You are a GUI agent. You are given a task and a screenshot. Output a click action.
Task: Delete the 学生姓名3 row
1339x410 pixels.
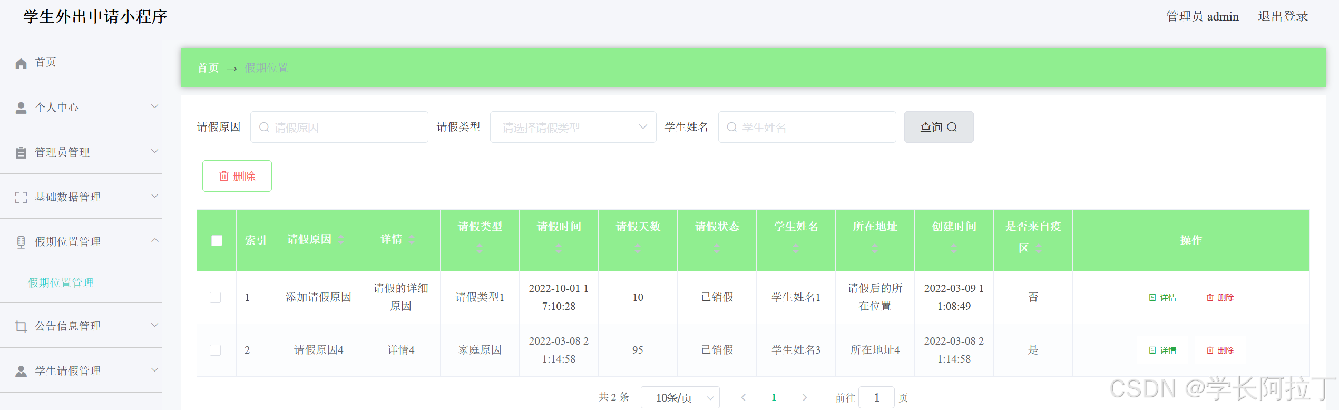click(1220, 350)
